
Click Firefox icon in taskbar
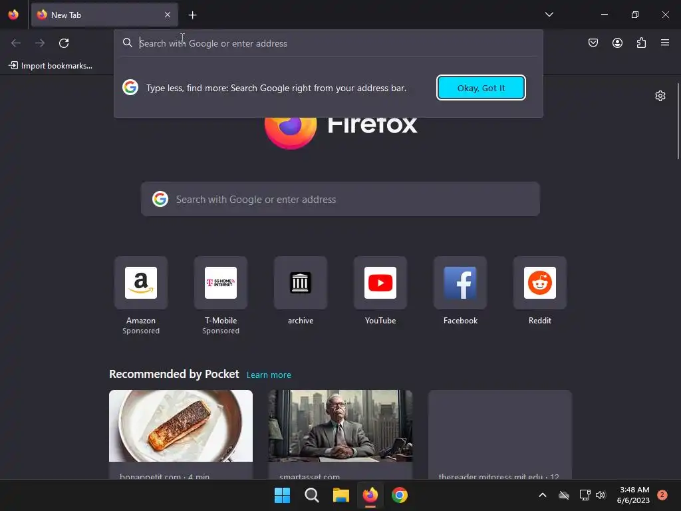370,495
